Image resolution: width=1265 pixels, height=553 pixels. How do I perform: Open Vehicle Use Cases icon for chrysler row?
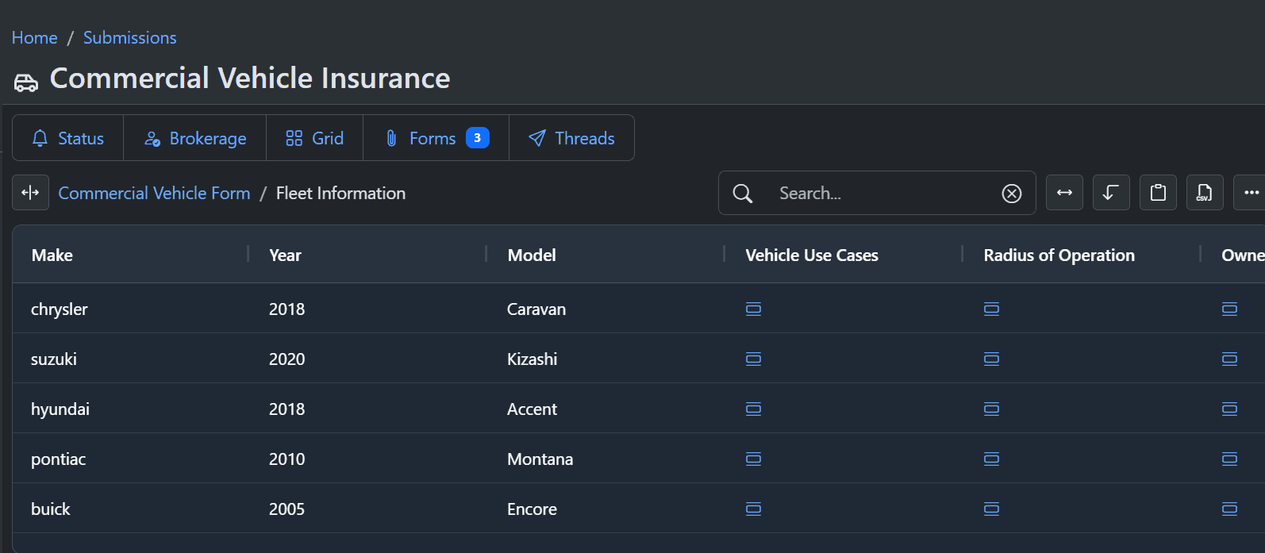[753, 309]
